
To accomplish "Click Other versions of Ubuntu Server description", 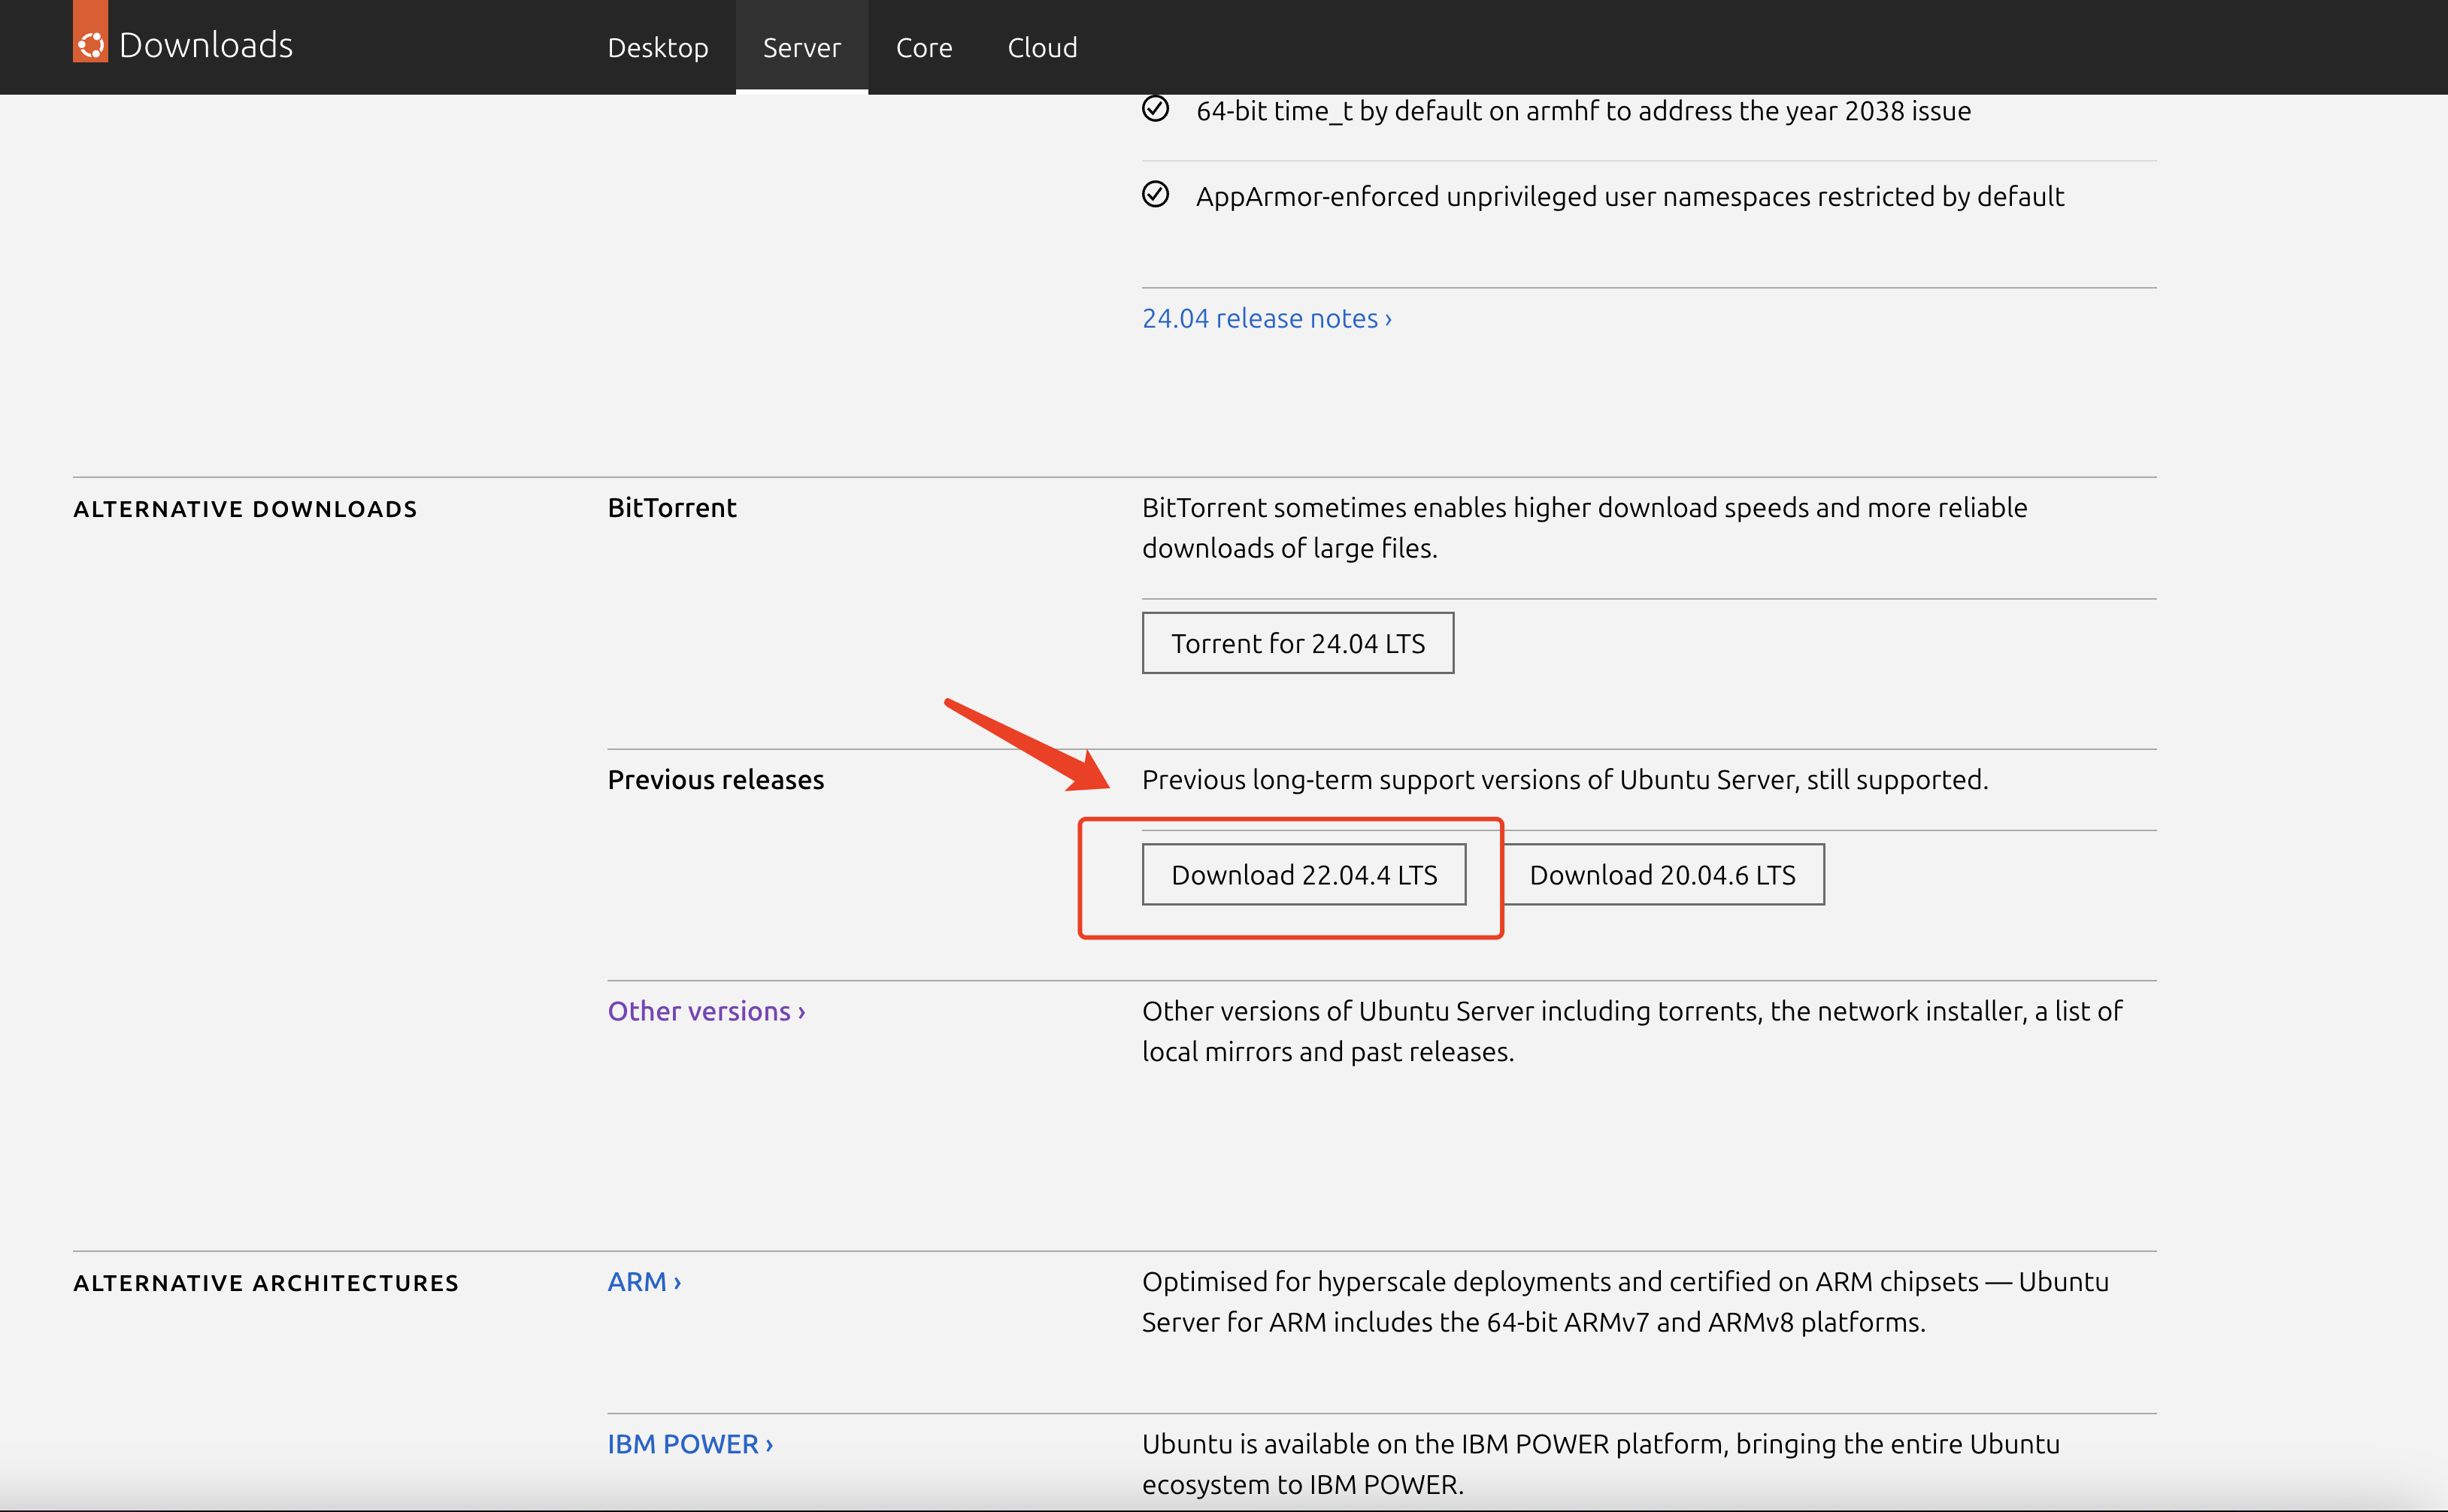I will click(x=1631, y=1031).
